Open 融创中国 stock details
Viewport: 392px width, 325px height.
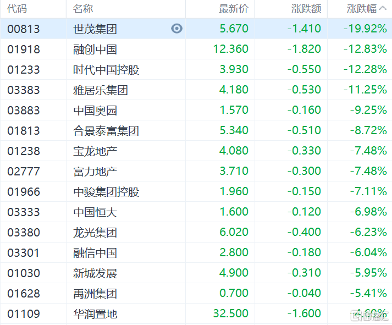pyautogui.click(x=95, y=49)
